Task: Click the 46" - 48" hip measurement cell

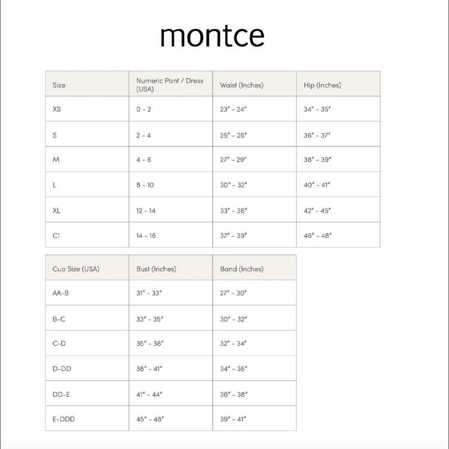Action: pos(317,236)
